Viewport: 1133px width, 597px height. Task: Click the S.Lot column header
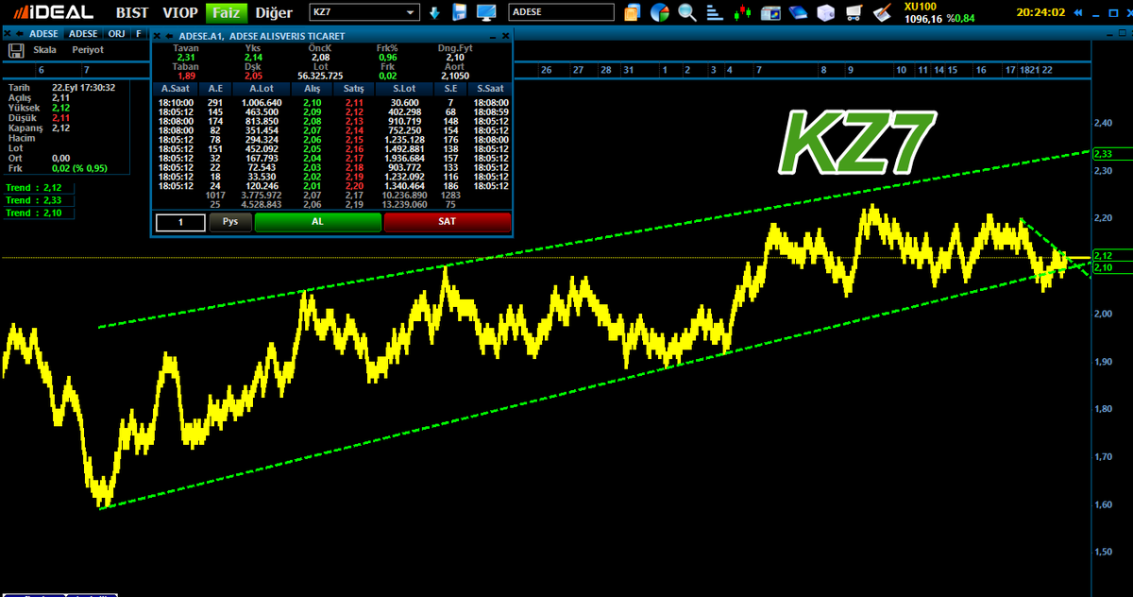(404, 89)
